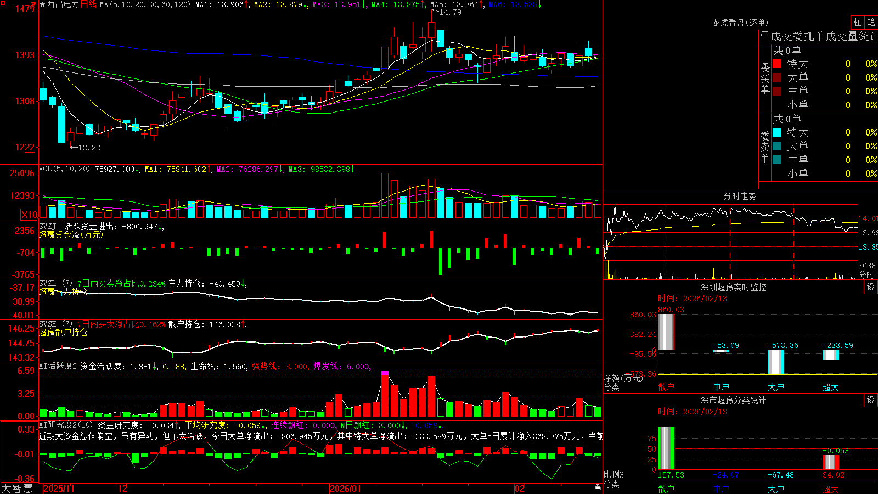The width and height of the screenshot is (878, 494).
Task: Click the 12 month marker on the axis
Action: (x=123, y=489)
